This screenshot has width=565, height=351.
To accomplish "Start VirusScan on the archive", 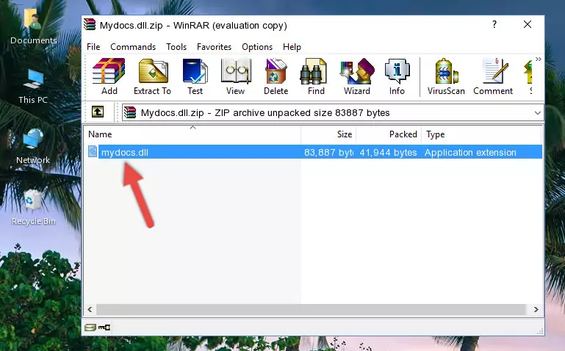I will tap(446, 76).
